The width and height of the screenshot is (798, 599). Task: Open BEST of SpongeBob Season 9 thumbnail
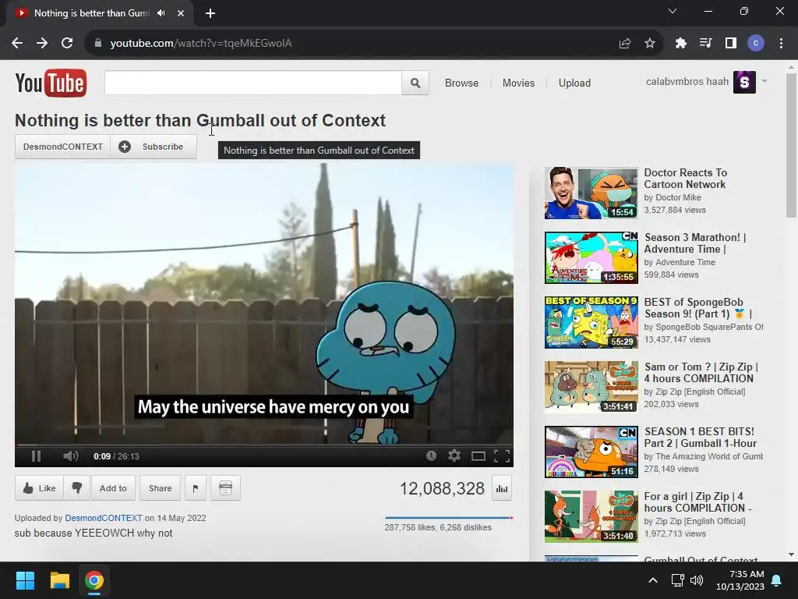coord(591,322)
